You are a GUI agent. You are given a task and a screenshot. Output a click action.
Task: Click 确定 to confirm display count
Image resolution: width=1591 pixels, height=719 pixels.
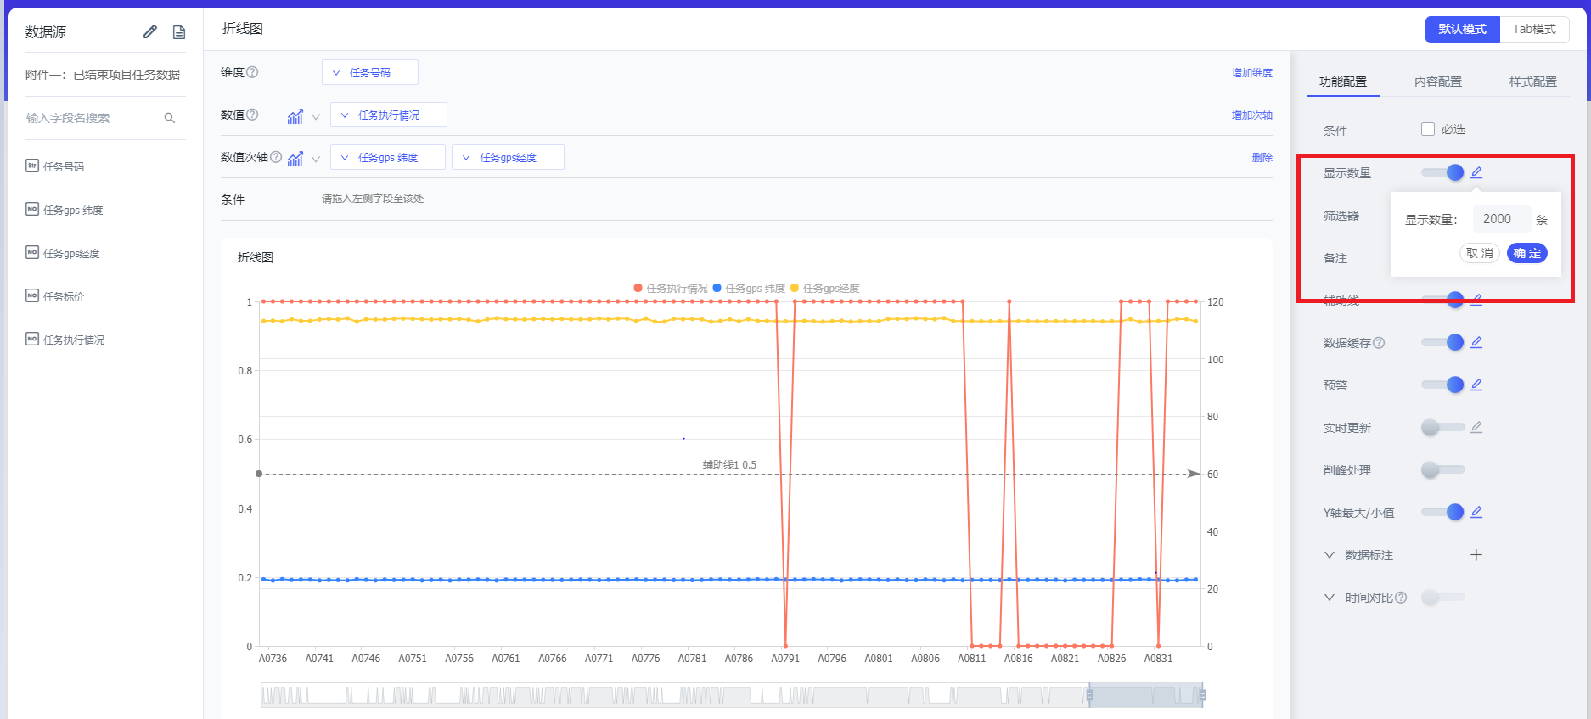click(1526, 253)
